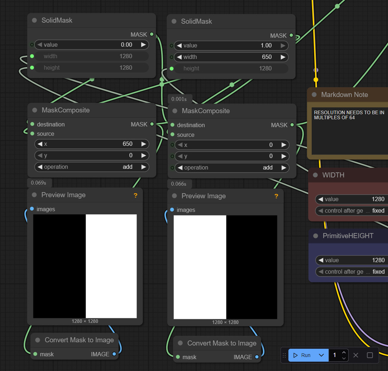Collapse the Markdown Note node
Image resolution: width=388 pixels, height=371 pixels.
(x=314, y=95)
